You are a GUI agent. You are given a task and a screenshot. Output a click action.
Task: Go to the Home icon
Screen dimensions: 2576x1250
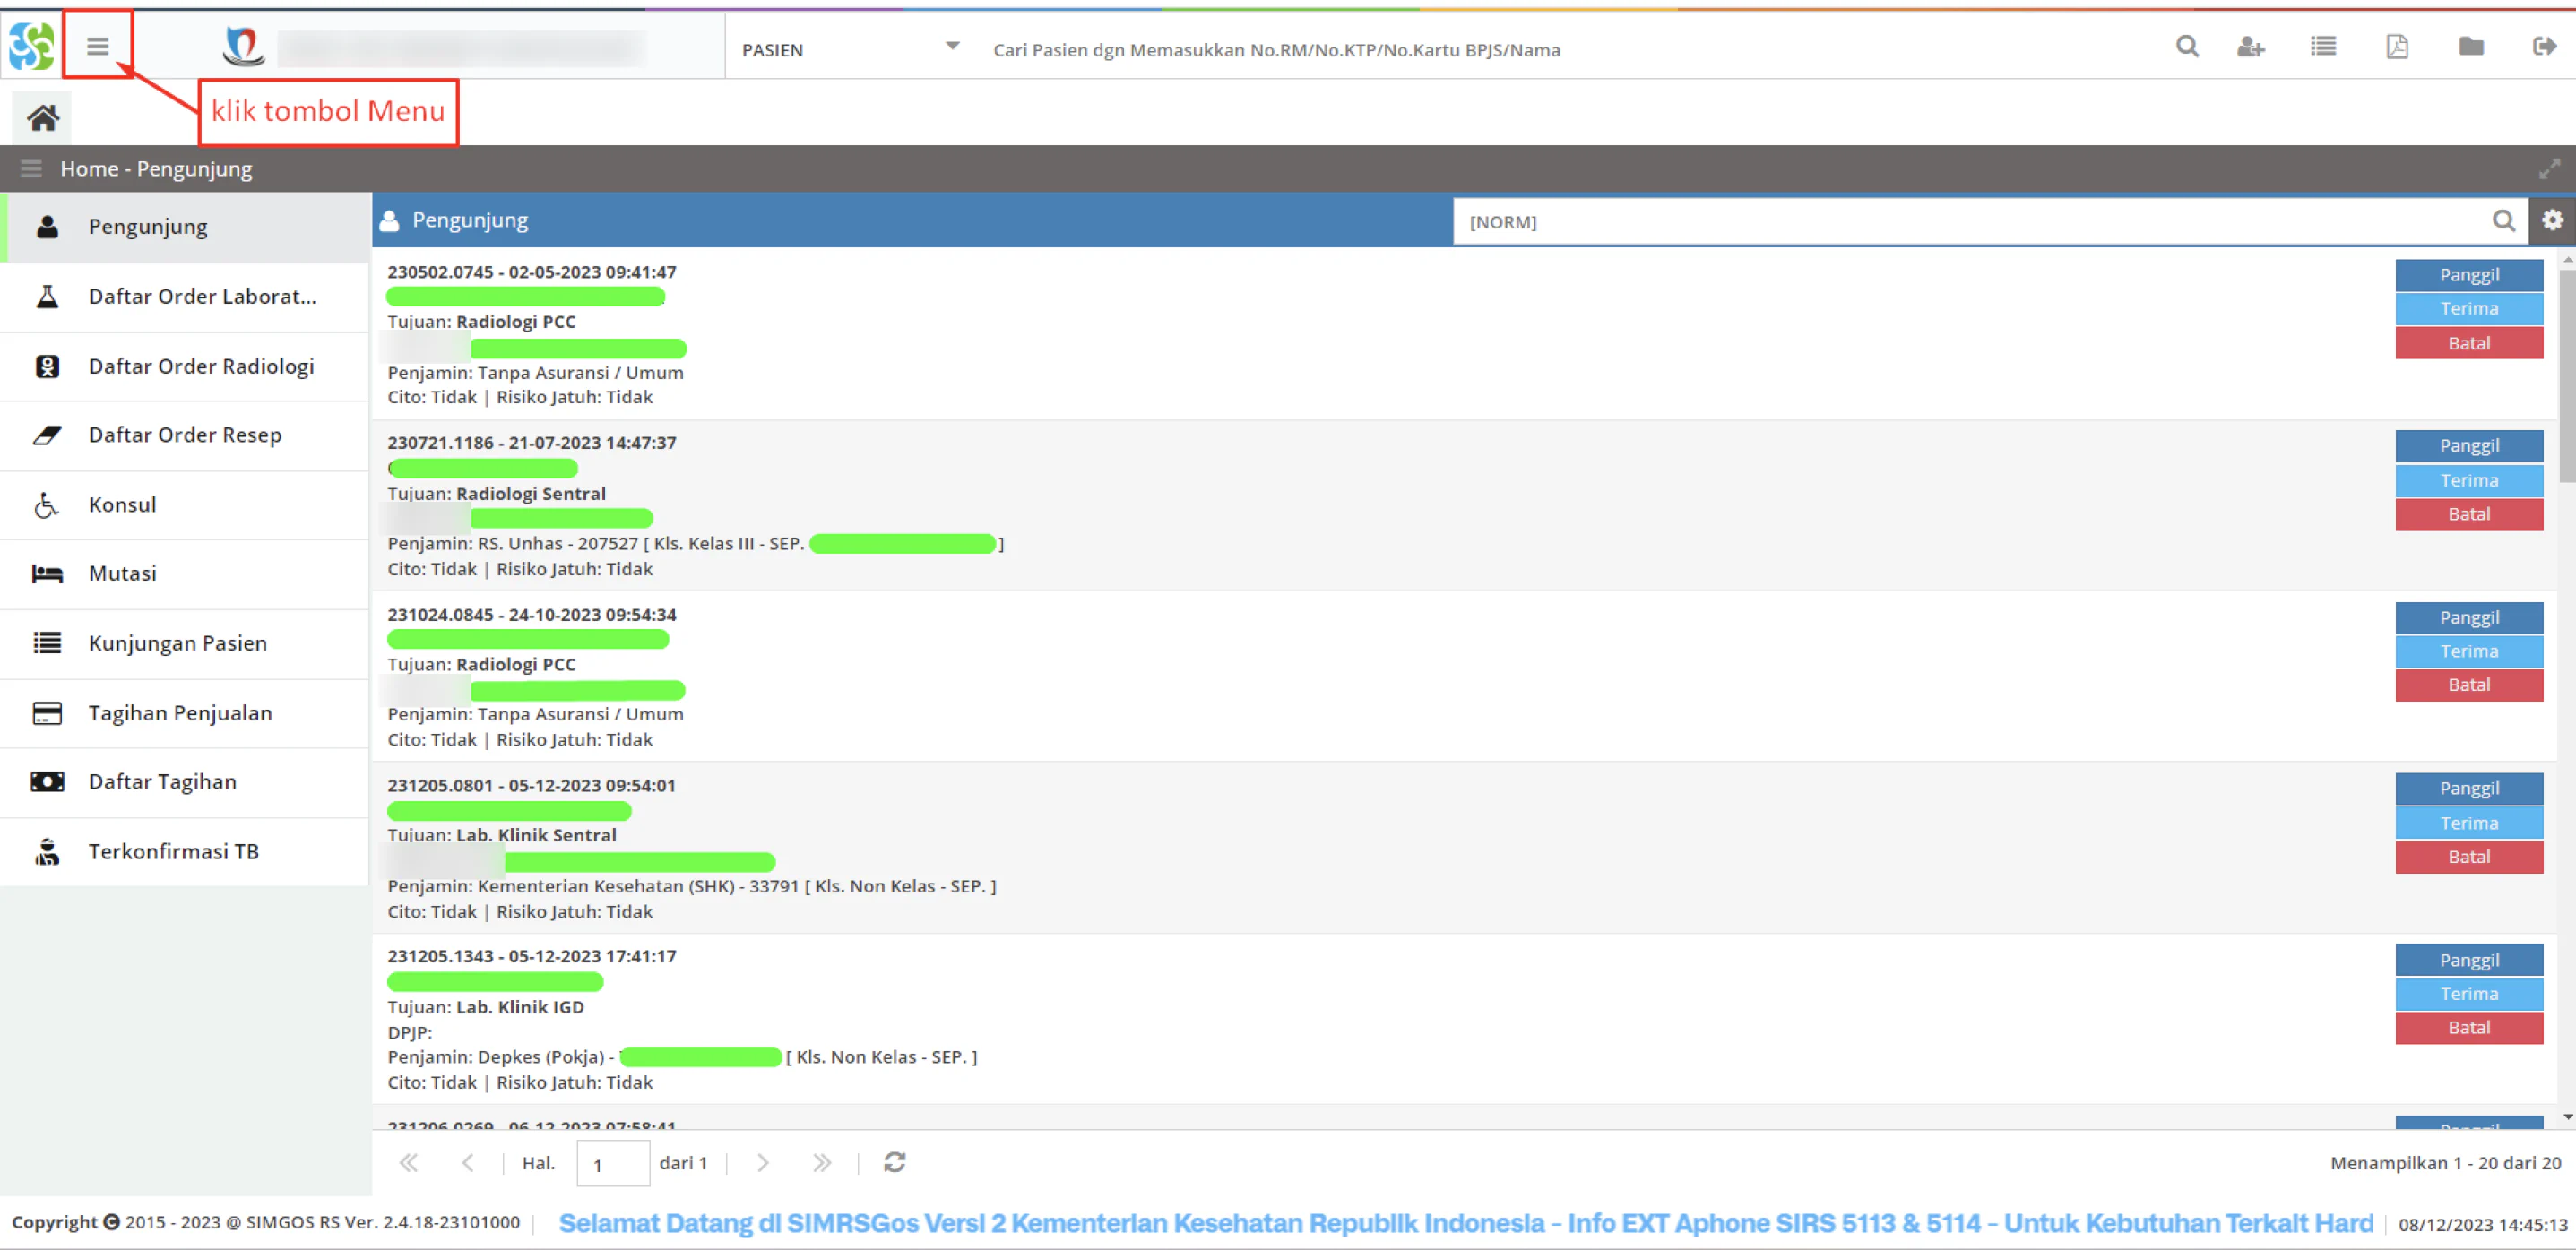(42, 119)
